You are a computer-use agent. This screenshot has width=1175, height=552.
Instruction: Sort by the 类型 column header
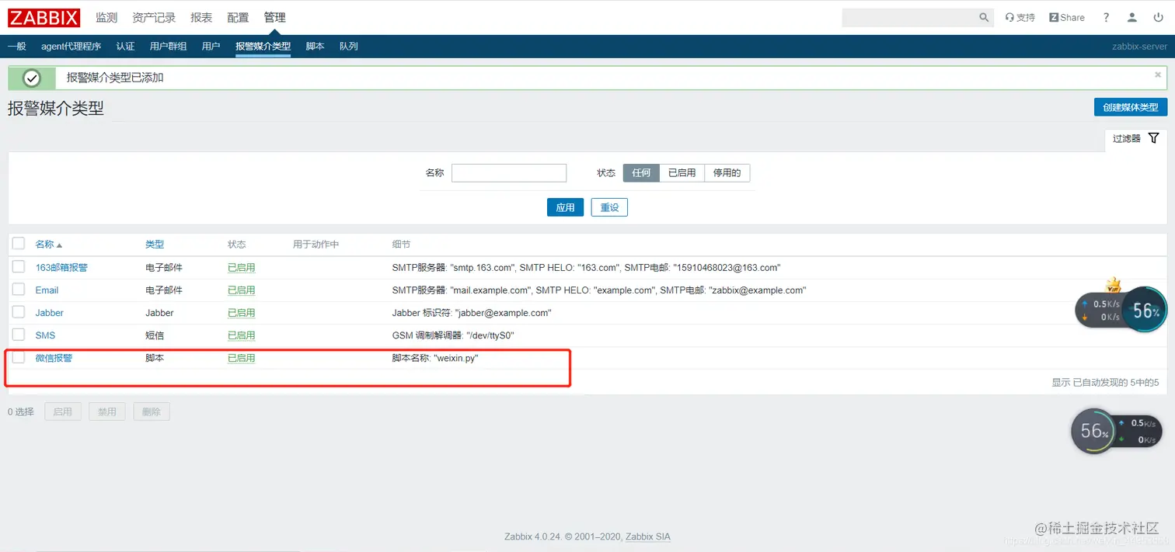pyautogui.click(x=155, y=245)
